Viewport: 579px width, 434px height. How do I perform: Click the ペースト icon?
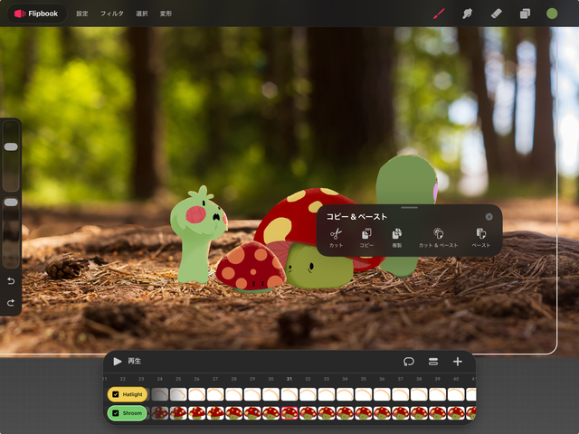pos(480,233)
